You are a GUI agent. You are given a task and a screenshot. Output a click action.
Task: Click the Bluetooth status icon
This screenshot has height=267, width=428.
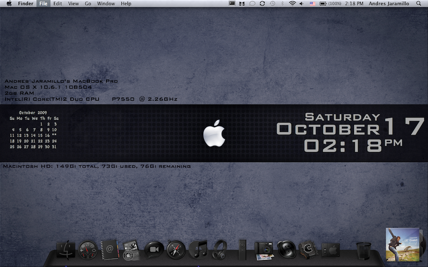pos(282,4)
